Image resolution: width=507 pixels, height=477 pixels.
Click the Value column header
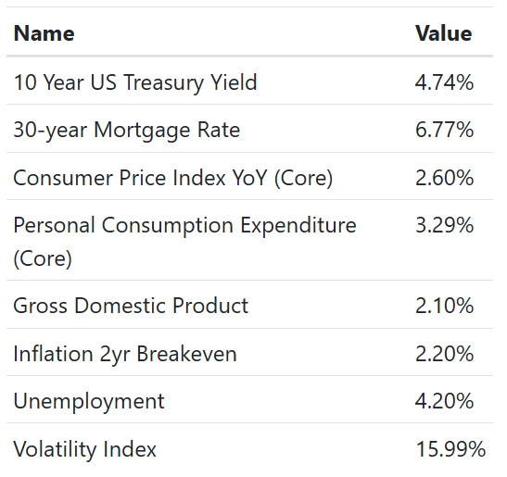pyautogui.click(x=444, y=33)
